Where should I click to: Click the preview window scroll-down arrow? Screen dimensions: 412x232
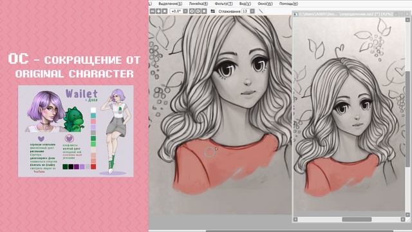(x=407, y=215)
